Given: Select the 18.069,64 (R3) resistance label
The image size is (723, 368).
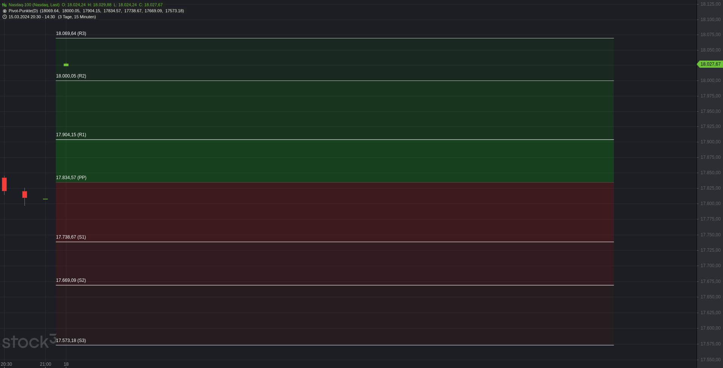Looking at the screenshot, I should (x=71, y=33).
